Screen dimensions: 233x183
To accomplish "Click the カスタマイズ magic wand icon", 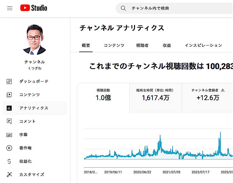I will pyautogui.click(x=9, y=175).
